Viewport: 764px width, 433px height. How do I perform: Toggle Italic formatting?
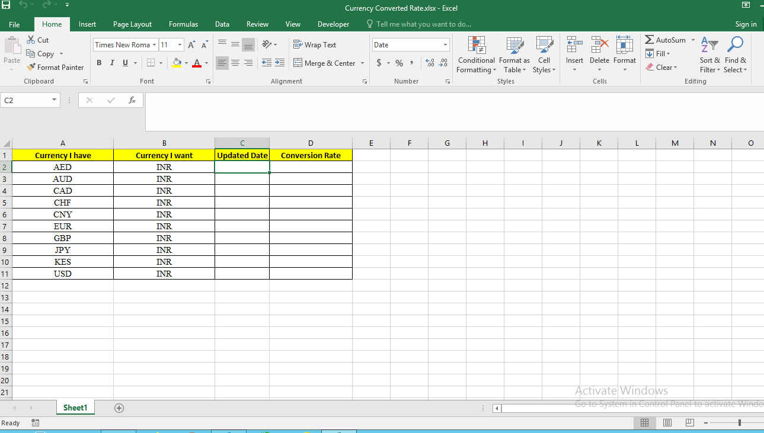111,63
